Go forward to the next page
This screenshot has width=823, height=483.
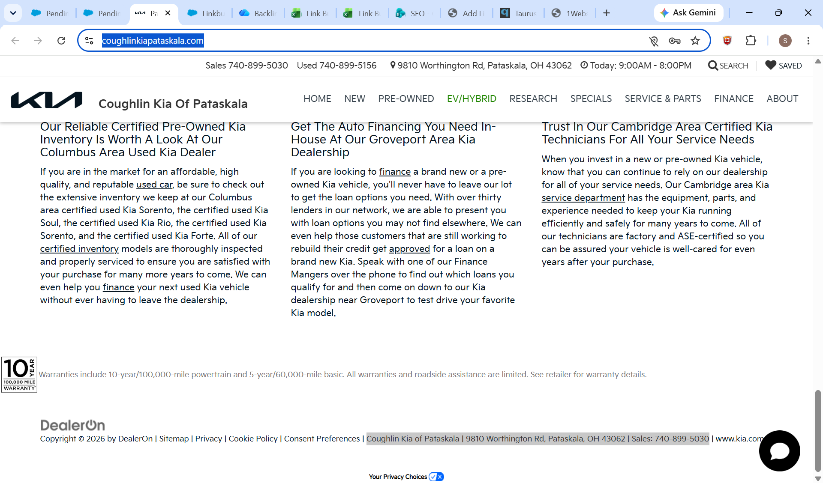(x=38, y=41)
